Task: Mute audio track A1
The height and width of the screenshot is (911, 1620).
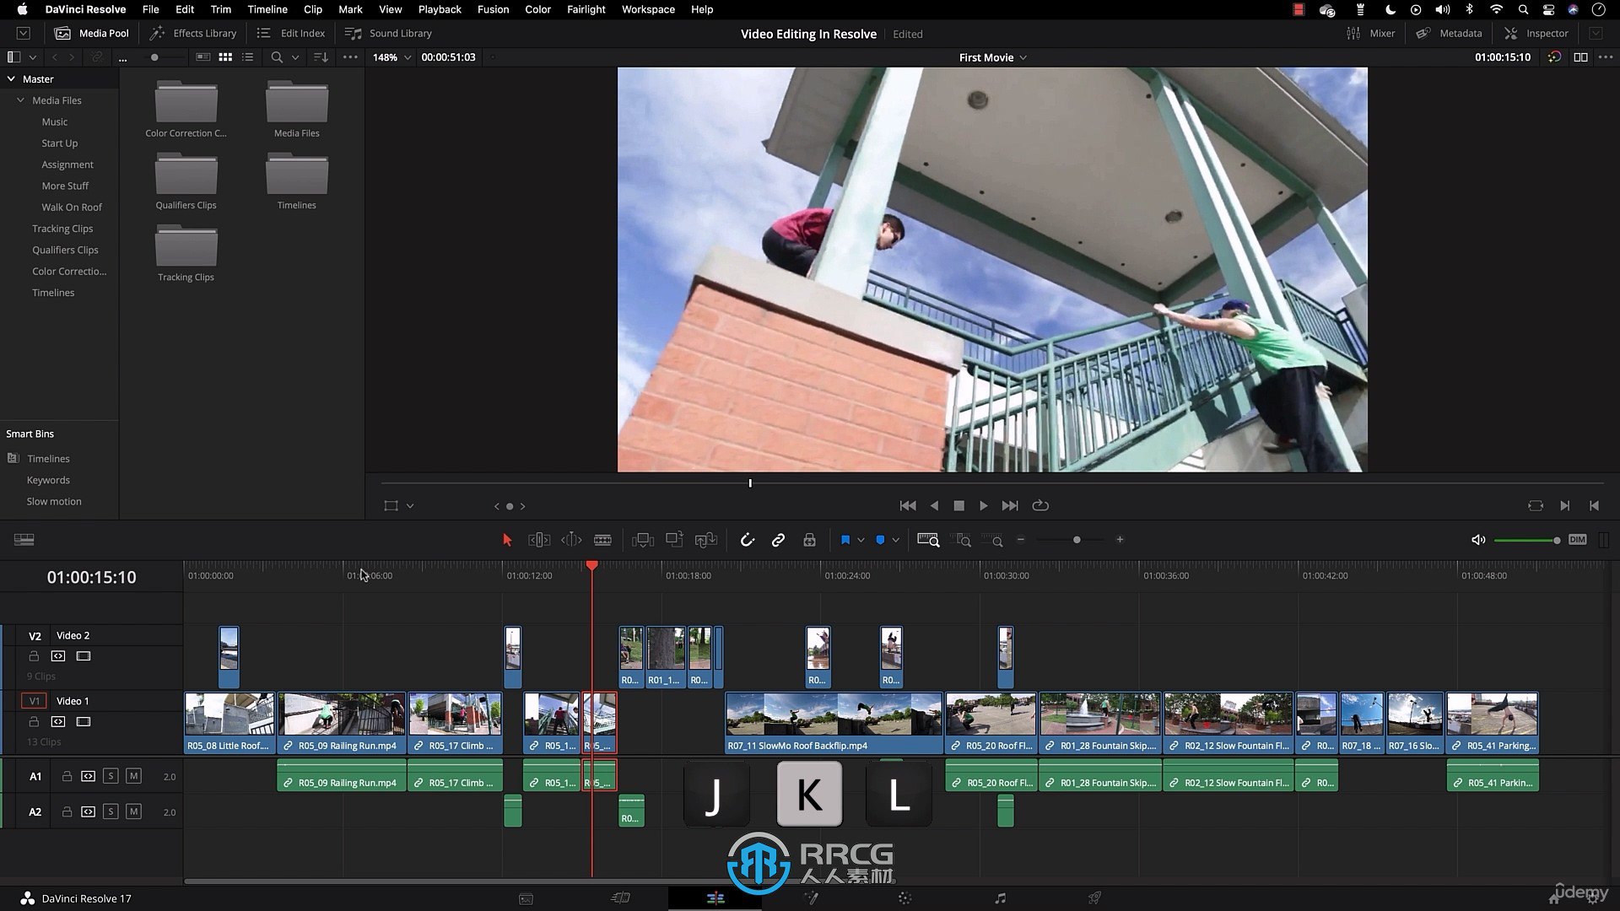Action: point(133,776)
